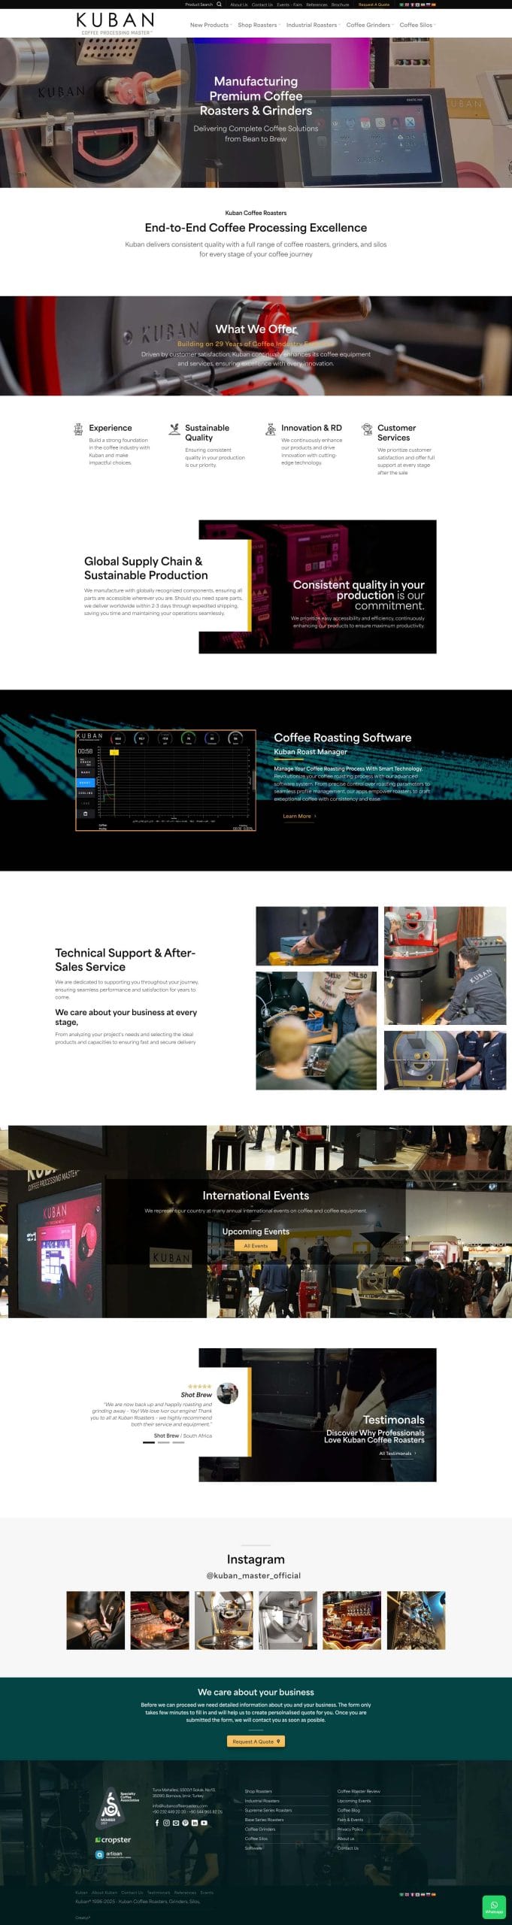This screenshot has width=512, height=1925.
Task: Click the orange Request A Quote button
Action: coord(256,1741)
